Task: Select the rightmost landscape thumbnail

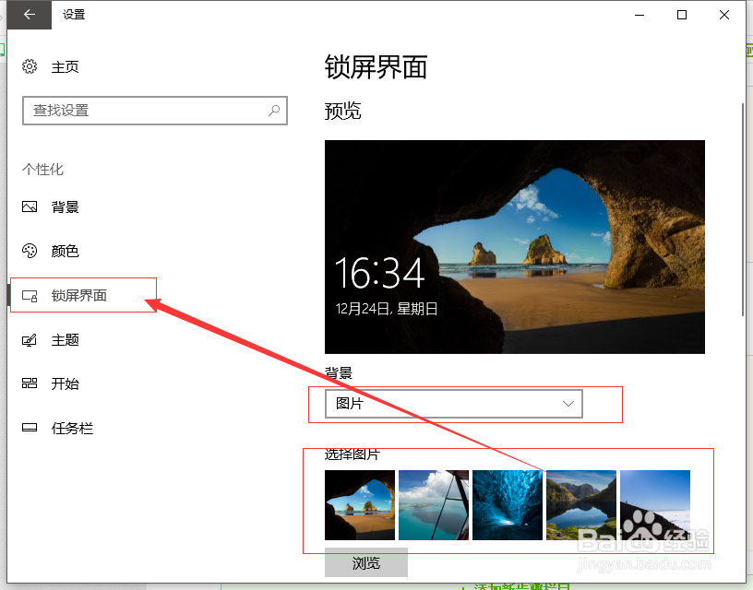Action: click(654, 503)
